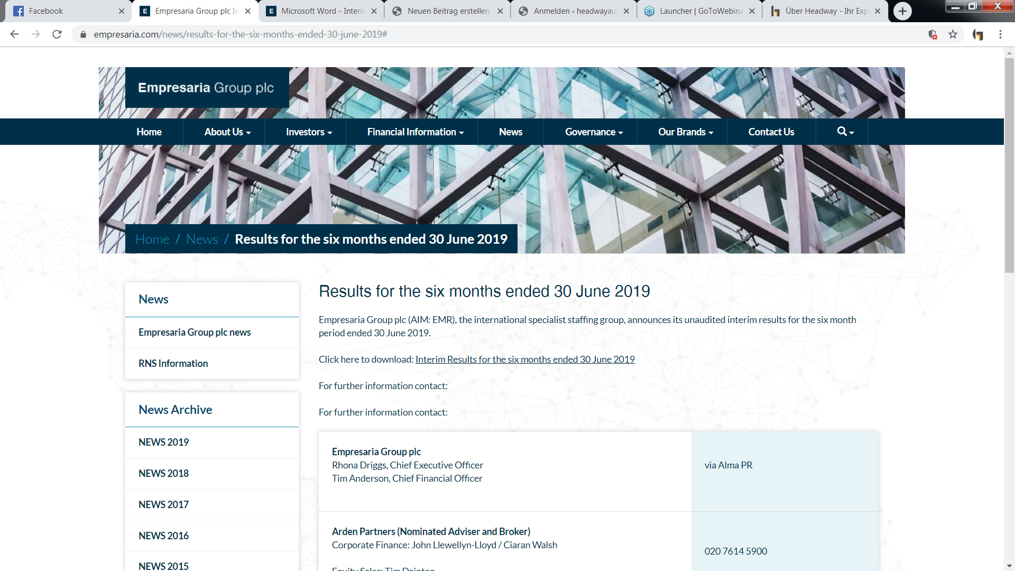The height and width of the screenshot is (571, 1015).
Task: Open the Chrome three-dot menu
Action: 1000,34
